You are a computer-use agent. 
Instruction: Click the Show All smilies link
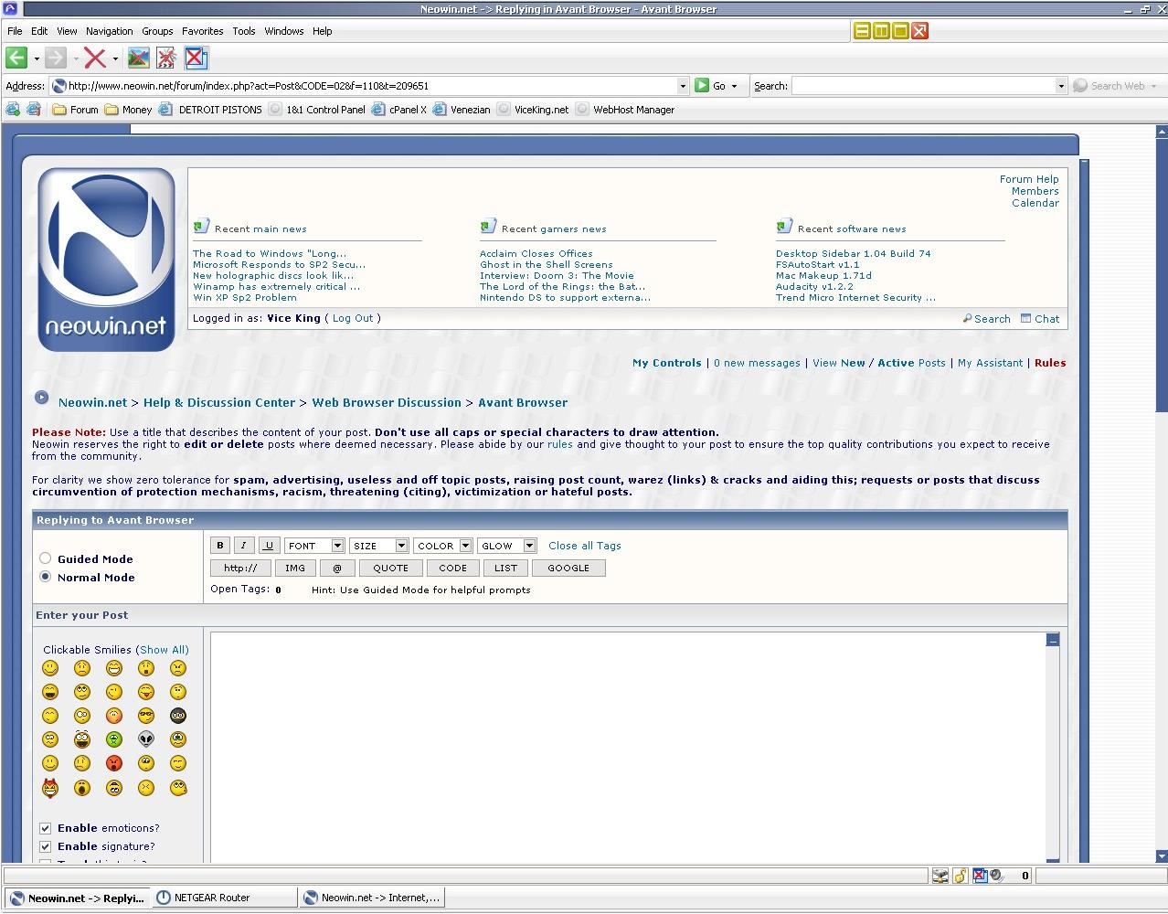pos(164,650)
